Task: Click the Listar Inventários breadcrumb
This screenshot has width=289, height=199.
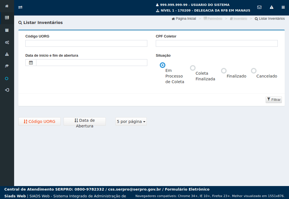Action: point(270,19)
